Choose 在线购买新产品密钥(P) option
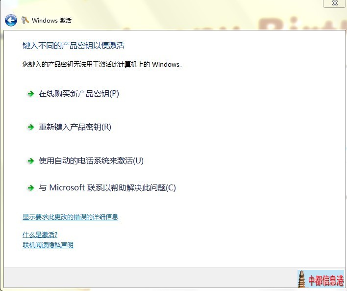Screen dimensions: 347x291 click(x=78, y=94)
